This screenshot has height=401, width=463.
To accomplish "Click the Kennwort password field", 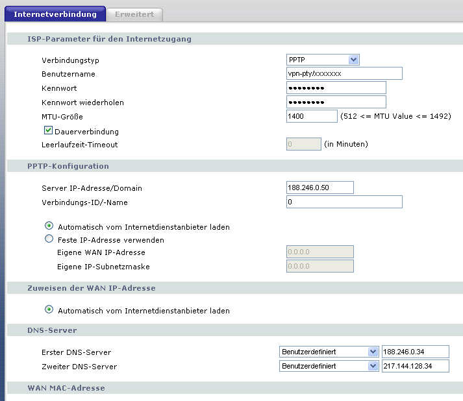I will (x=336, y=88).
